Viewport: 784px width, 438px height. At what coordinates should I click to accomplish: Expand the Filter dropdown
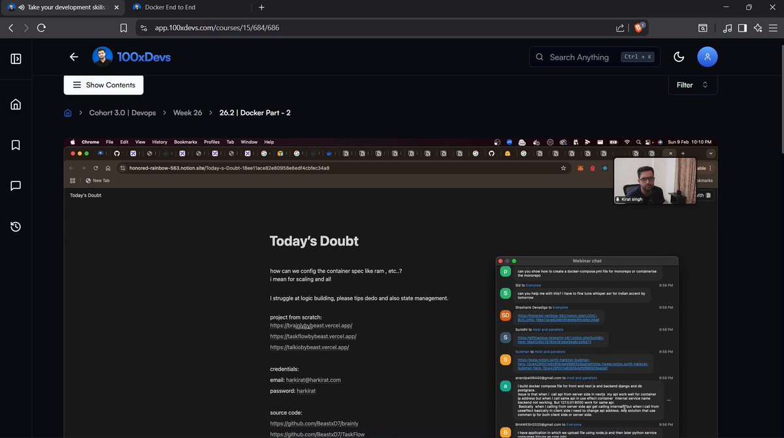point(693,85)
